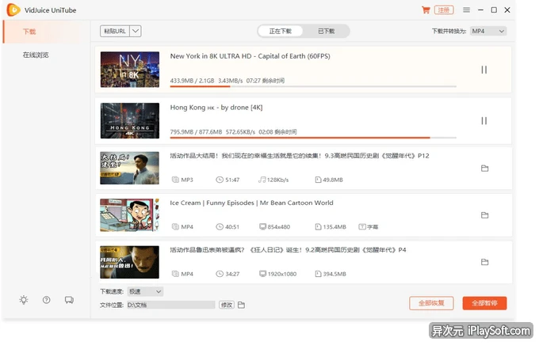Click the '394.5MB' file size label
The height and width of the screenshot is (345, 539).
[334, 274]
